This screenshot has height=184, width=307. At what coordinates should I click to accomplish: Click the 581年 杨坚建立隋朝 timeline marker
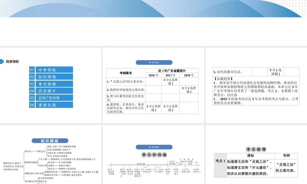pyautogui.click(x=111, y=171)
